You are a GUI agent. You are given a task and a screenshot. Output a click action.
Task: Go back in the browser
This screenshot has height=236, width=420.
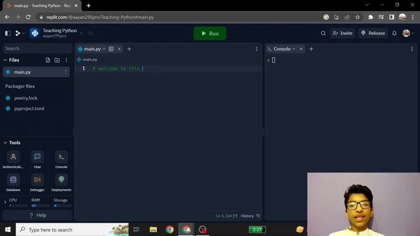click(7, 17)
